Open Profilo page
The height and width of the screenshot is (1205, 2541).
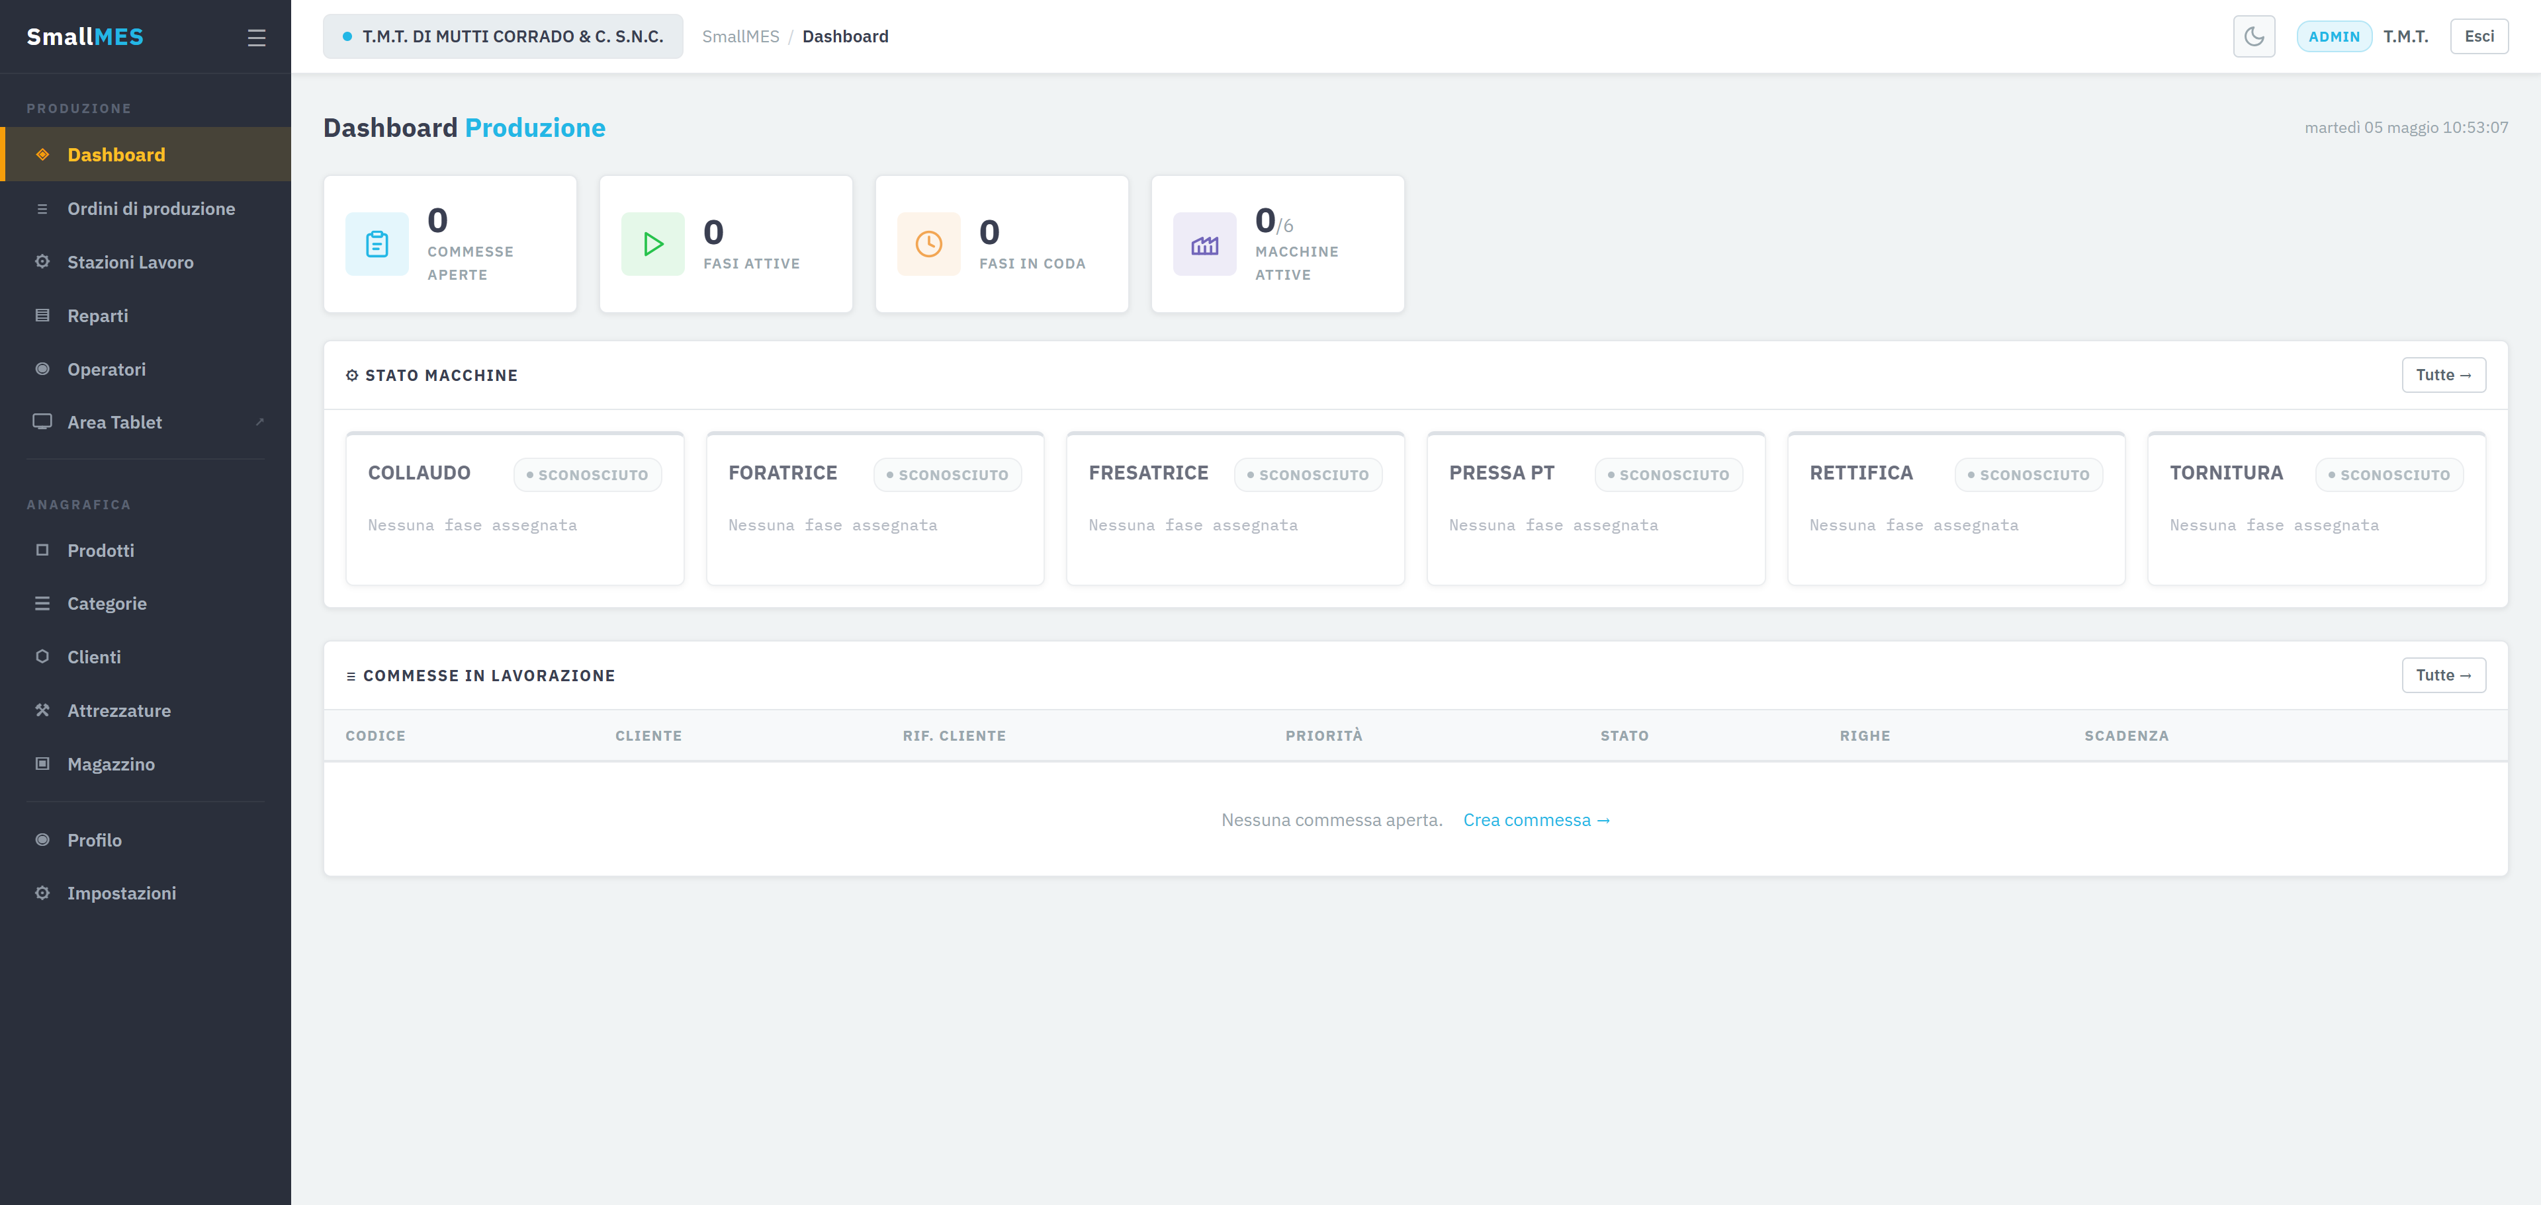146,840
